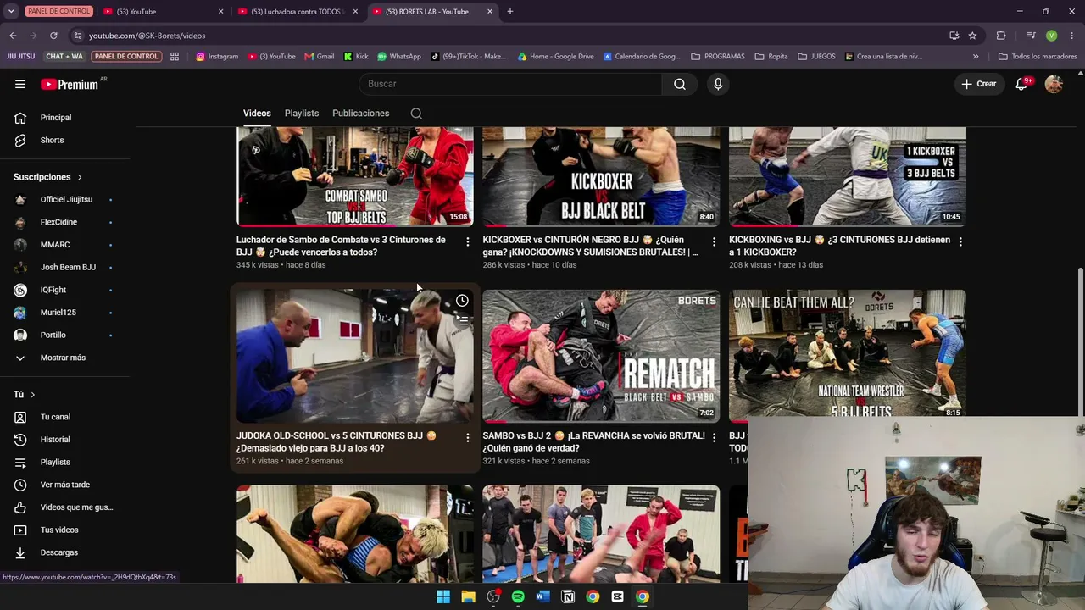The image size is (1085, 610).
Task: Open the apps grid icon in bookmarks bar
Action: point(175,57)
